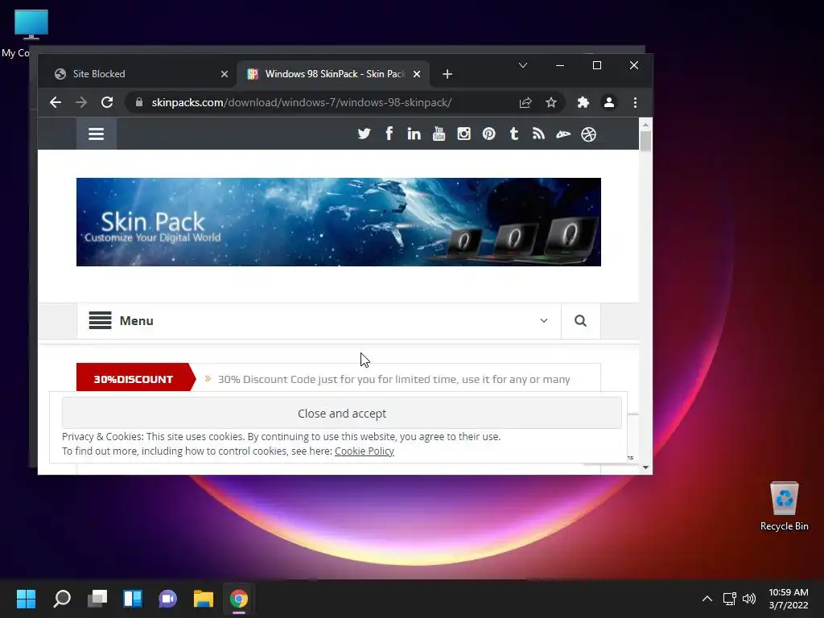Click the Chrome taskbar icon

point(238,599)
